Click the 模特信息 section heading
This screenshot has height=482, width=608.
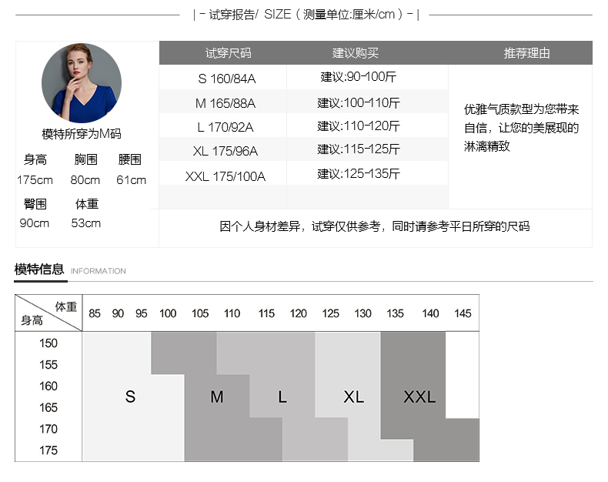(x=39, y=269)
